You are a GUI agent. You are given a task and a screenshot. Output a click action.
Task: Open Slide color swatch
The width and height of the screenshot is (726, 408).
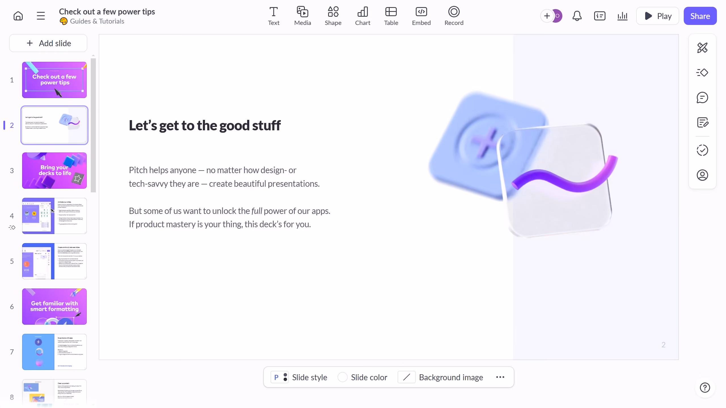tap(362, 377)
